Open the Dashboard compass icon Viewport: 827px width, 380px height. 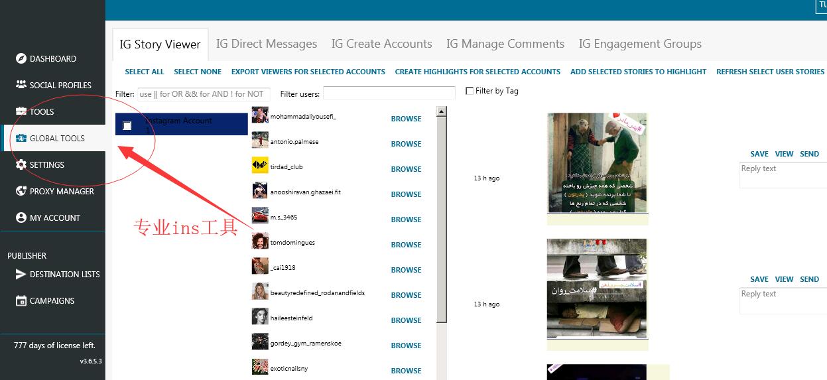click(x=21, y=58)
